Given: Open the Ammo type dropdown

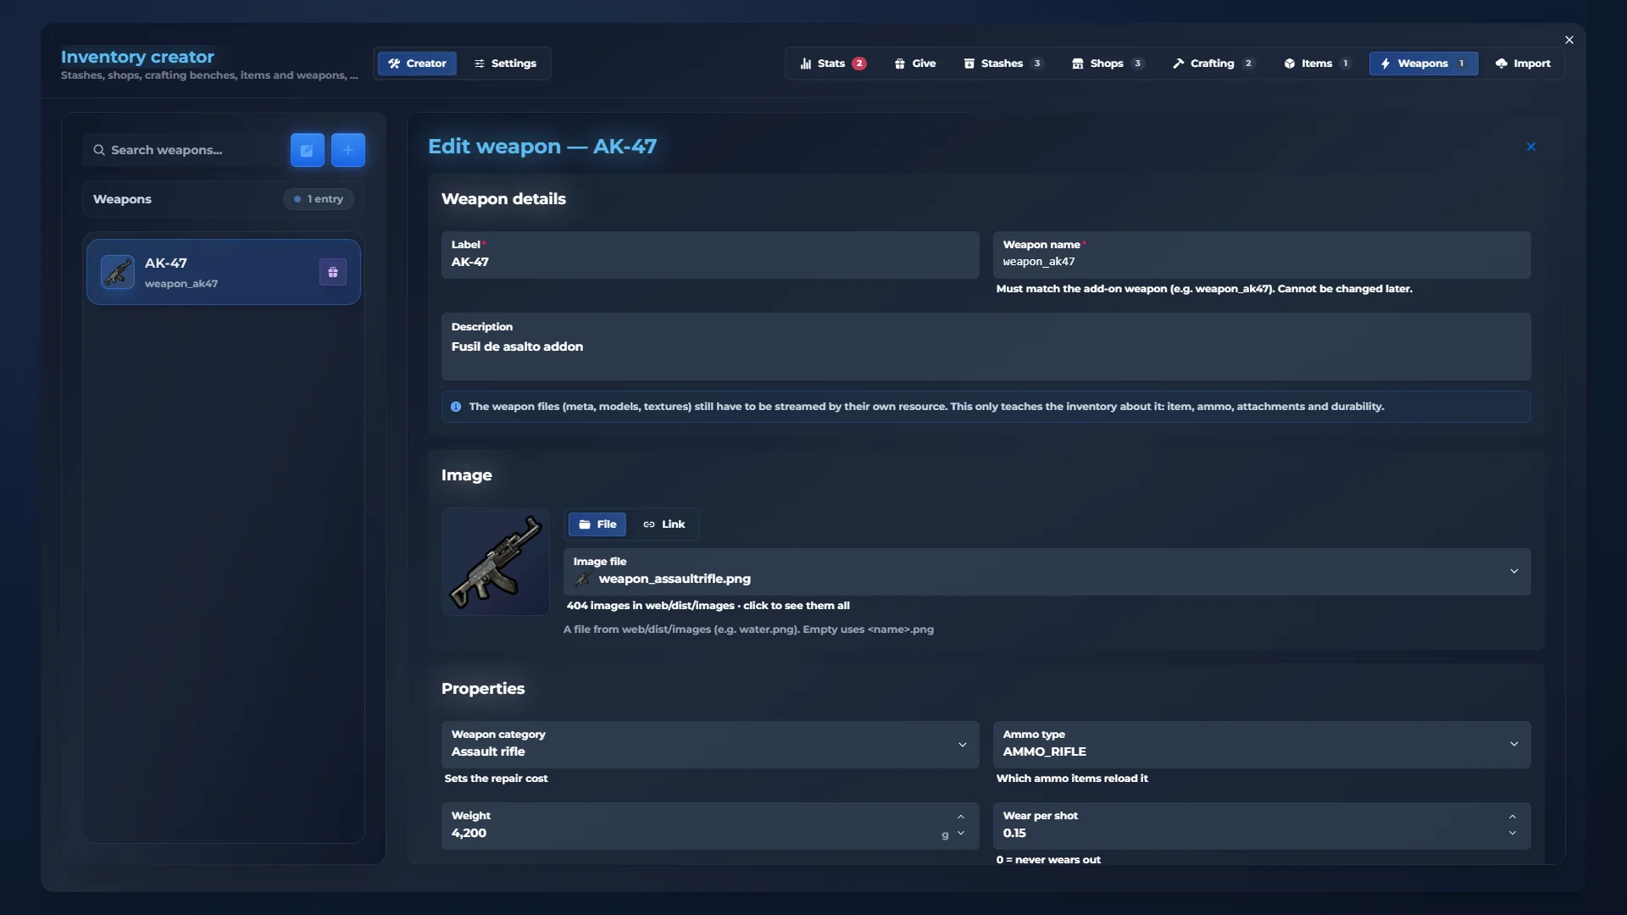Looking at the screenshot, I should pyautogui.click(x=1262, y=745).
